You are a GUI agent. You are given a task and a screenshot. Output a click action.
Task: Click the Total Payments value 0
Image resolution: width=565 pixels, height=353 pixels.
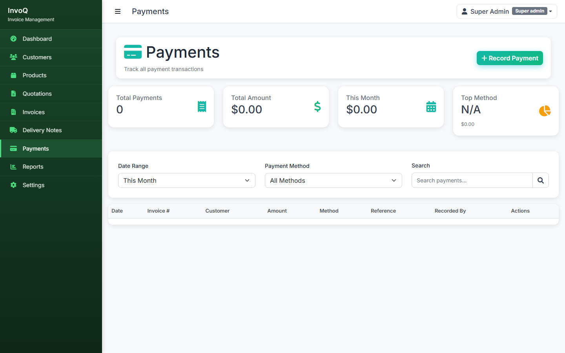pyautogui.click(x=120, y=109)
